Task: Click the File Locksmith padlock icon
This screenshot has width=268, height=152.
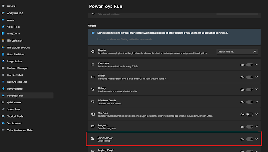Action: tap(3, 41)
